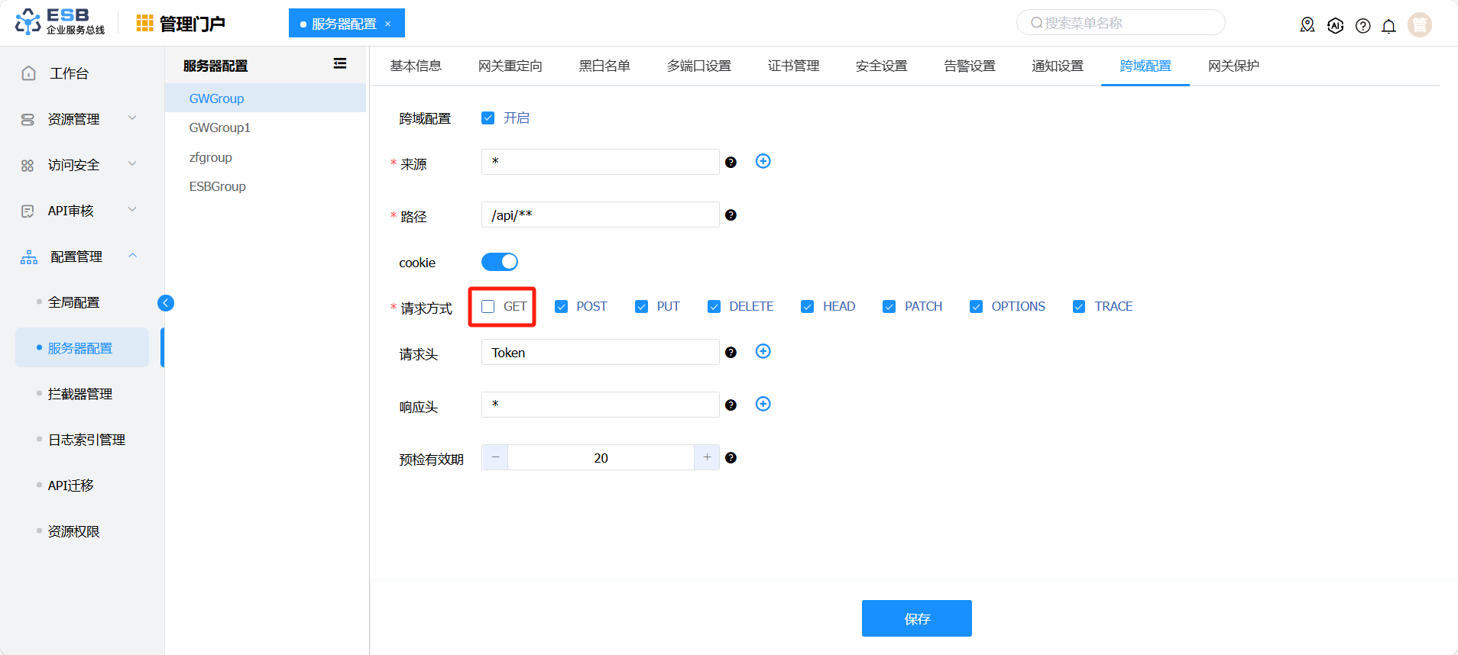Collapse the 配置管理 menu chevron
1458x655 pixels.
132,255
